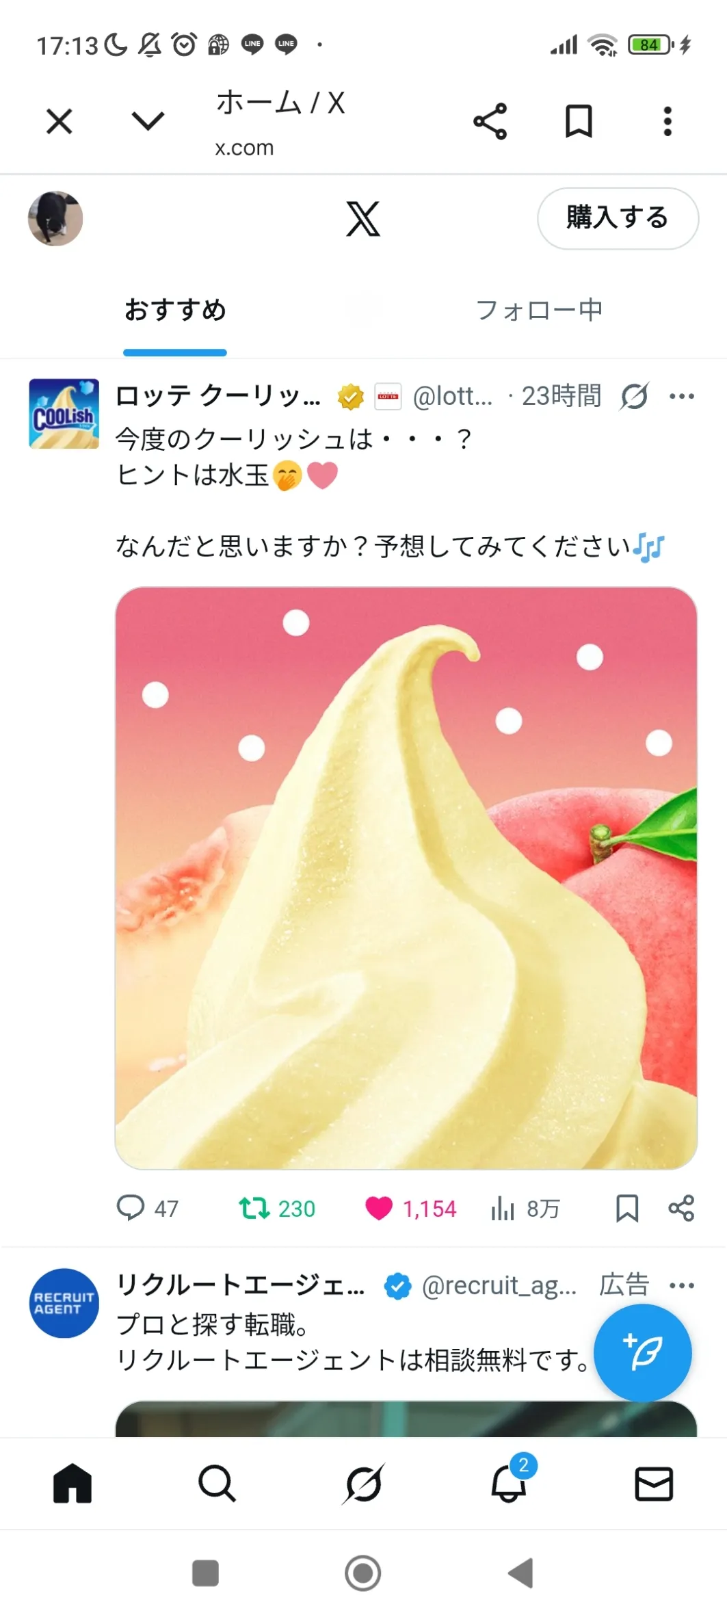Expand the browser tab chevron dropdown

tap(148, 121)
